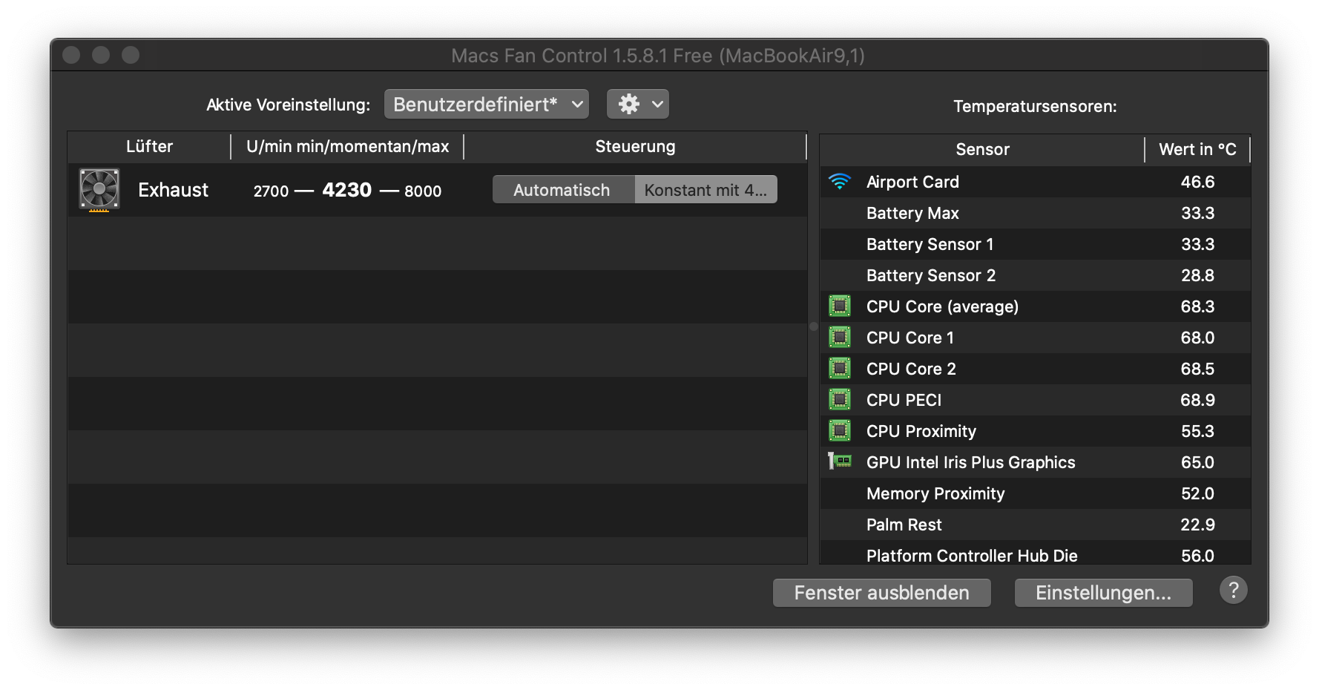This screenshot has width=1319, height=690.
Task: Select Battery Sensor 1 row
Action: tap(1035, 244)
